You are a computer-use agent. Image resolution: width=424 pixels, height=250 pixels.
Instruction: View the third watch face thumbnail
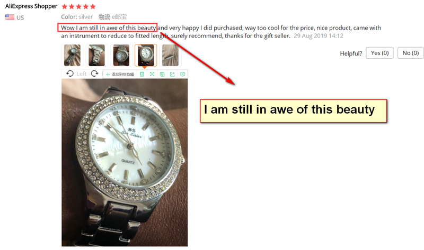click(x=121, y=55)
